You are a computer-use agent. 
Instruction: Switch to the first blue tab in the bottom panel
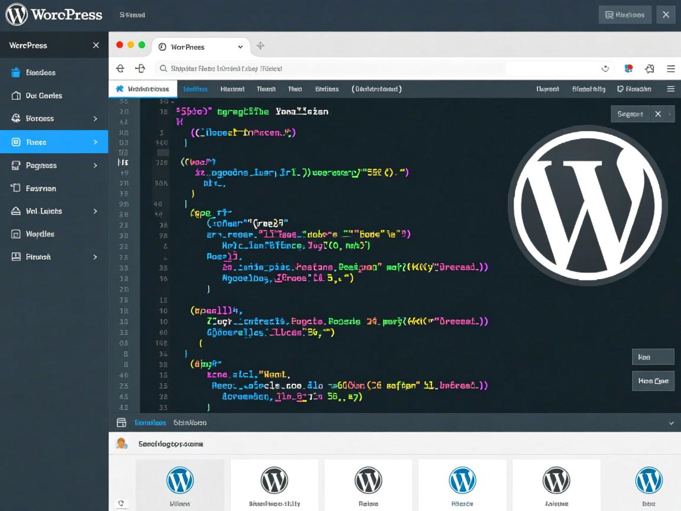[x=150, y=422]
